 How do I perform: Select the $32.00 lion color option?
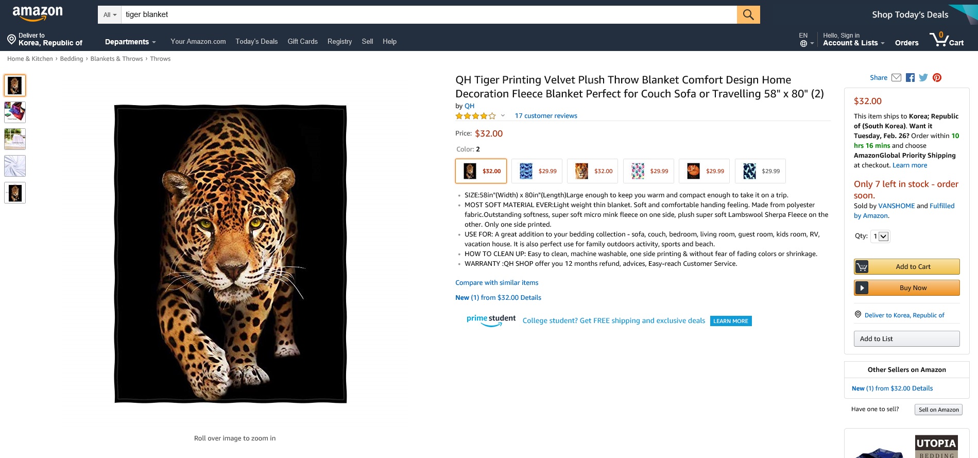592,171
